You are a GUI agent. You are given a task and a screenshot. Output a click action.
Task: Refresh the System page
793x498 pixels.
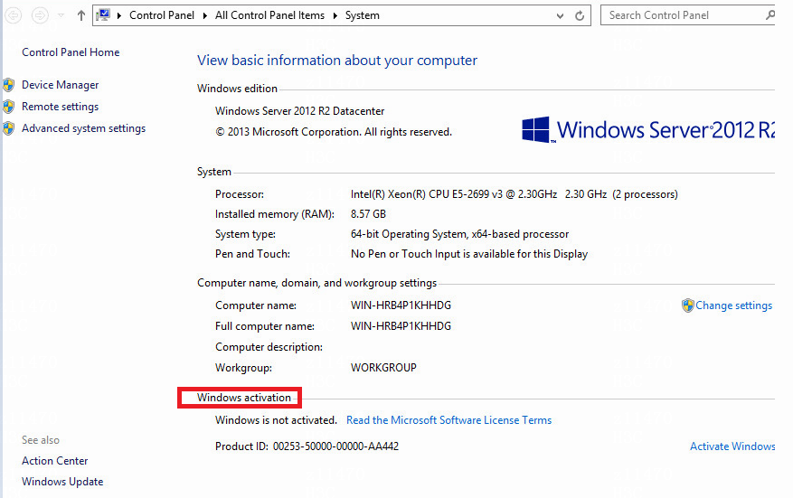(580, 15)
